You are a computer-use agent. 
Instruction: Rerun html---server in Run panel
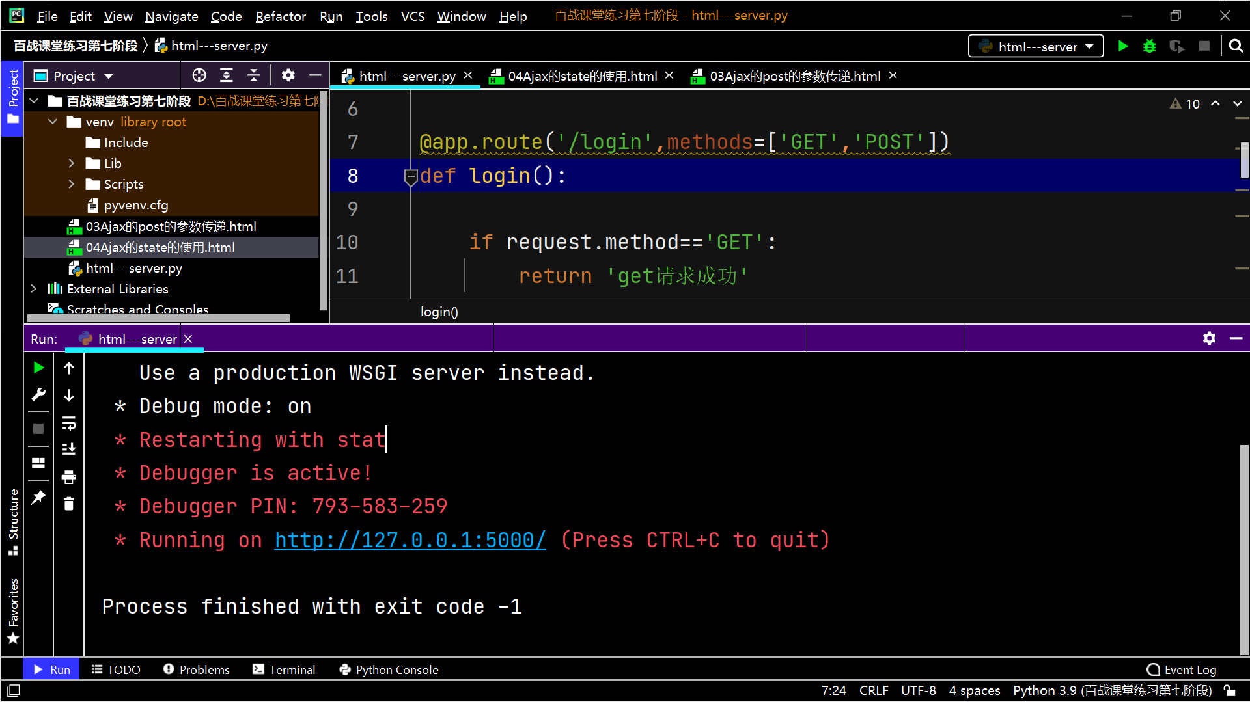tap(38, 368)
